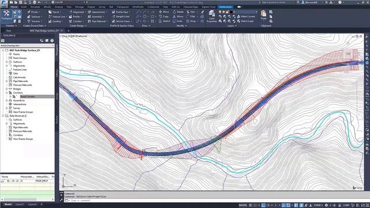Click the Trim command
Image resolution: width=370 pixels, height=208 pixels.
[x=191, y=12]
